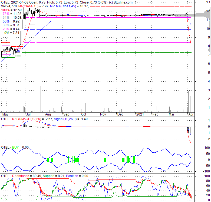This screenshot has width=211, height=202.
Task: Click the 'Aug' month label on time axis
Action: (48, 114)
